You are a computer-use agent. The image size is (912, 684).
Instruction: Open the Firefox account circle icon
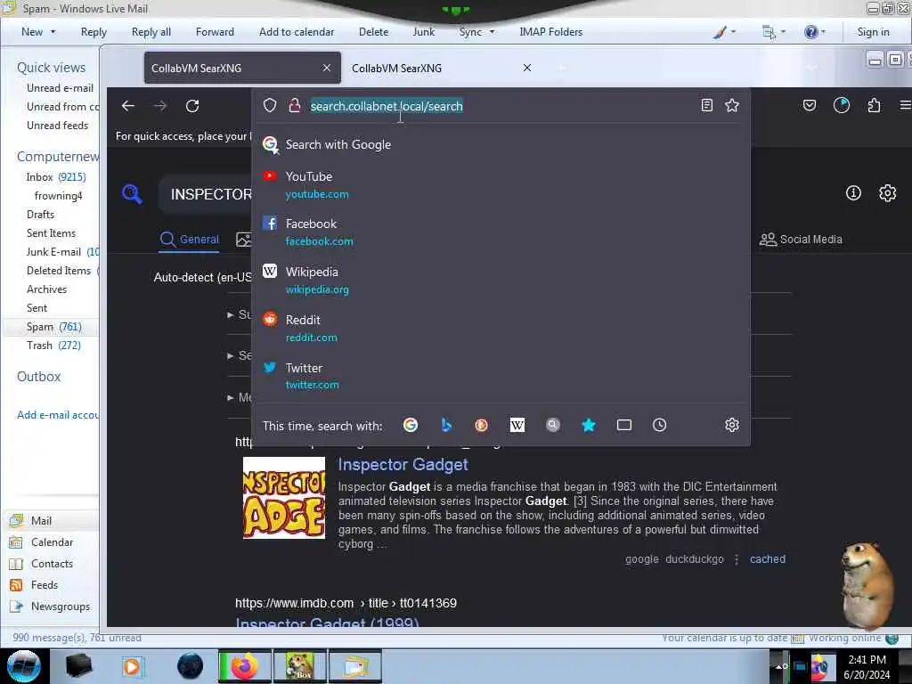coord(841,105)
